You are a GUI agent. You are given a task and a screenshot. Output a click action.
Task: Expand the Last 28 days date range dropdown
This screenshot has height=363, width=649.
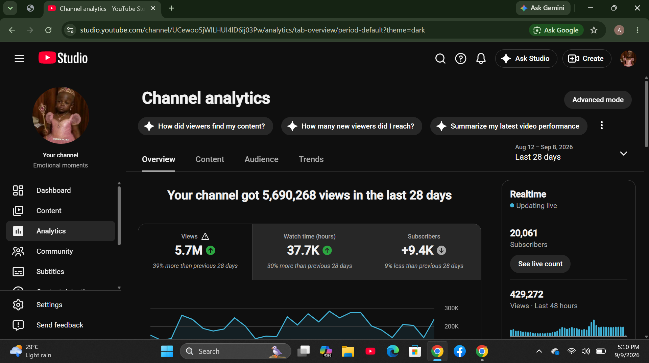tap(571, 153)
